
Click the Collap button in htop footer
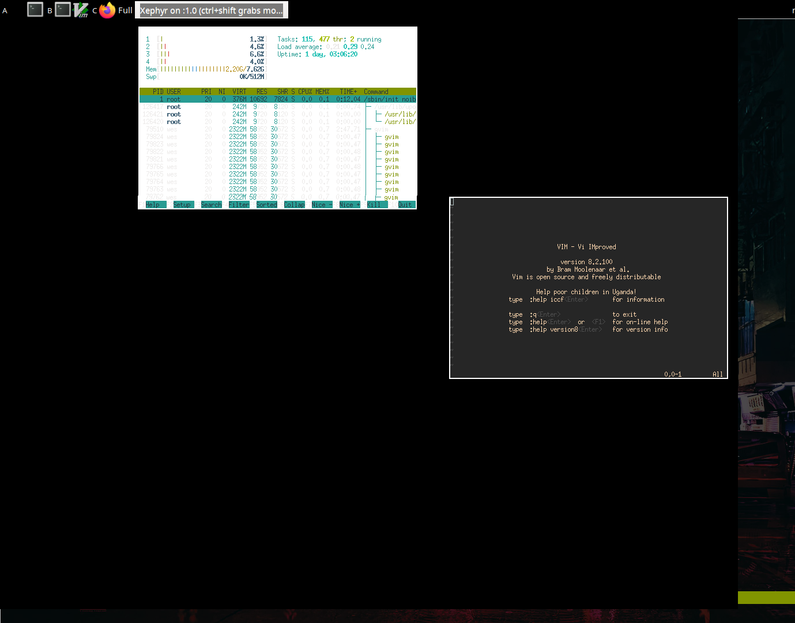[x=294, y=205]
